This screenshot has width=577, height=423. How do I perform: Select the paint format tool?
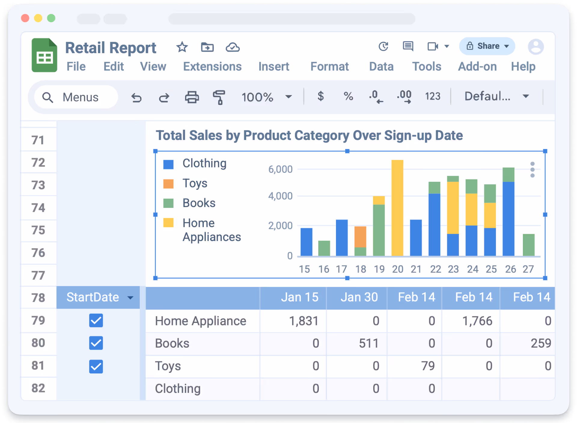click(x=219, y=97)
